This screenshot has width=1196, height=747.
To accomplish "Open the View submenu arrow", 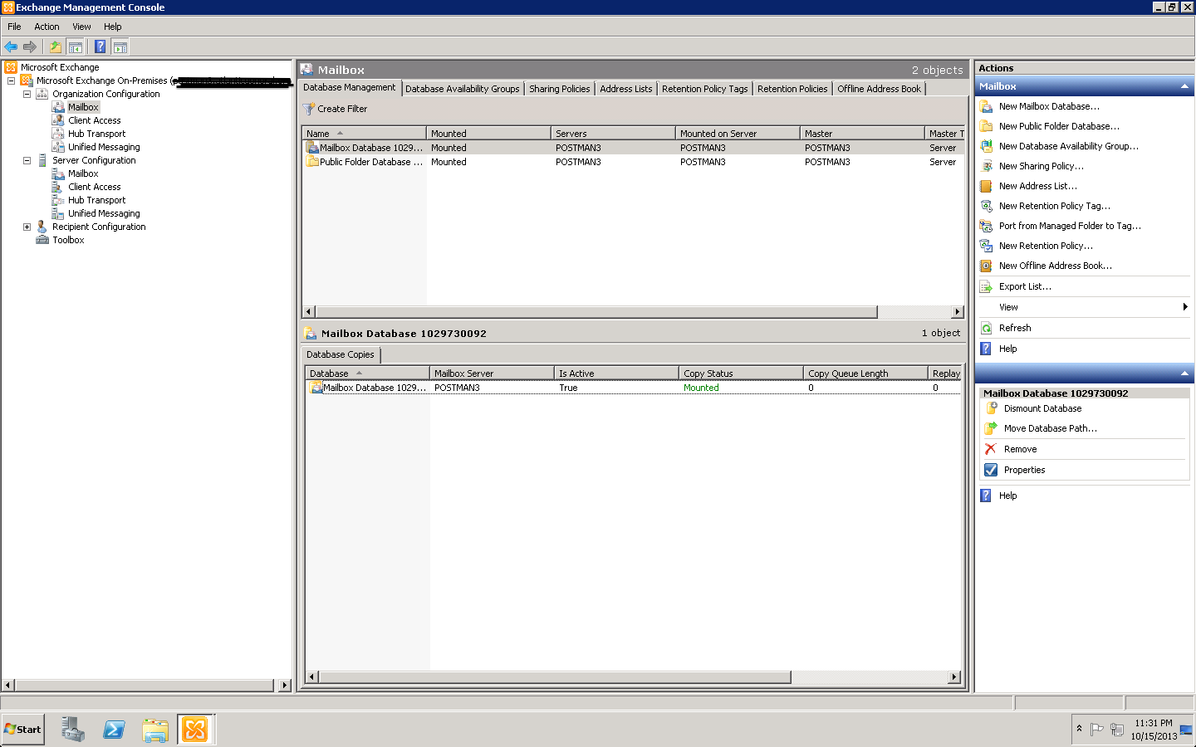I will (x=1185, y=307).
